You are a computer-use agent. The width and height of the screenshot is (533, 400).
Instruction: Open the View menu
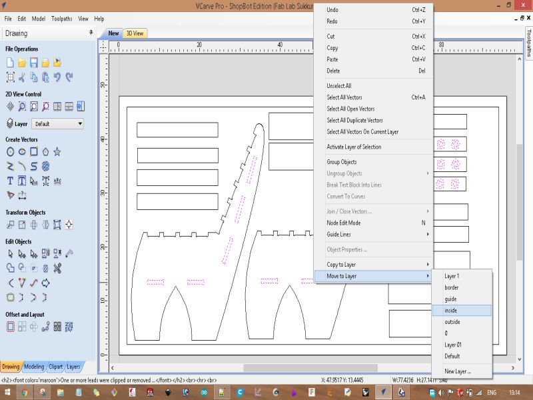point(83,19)
